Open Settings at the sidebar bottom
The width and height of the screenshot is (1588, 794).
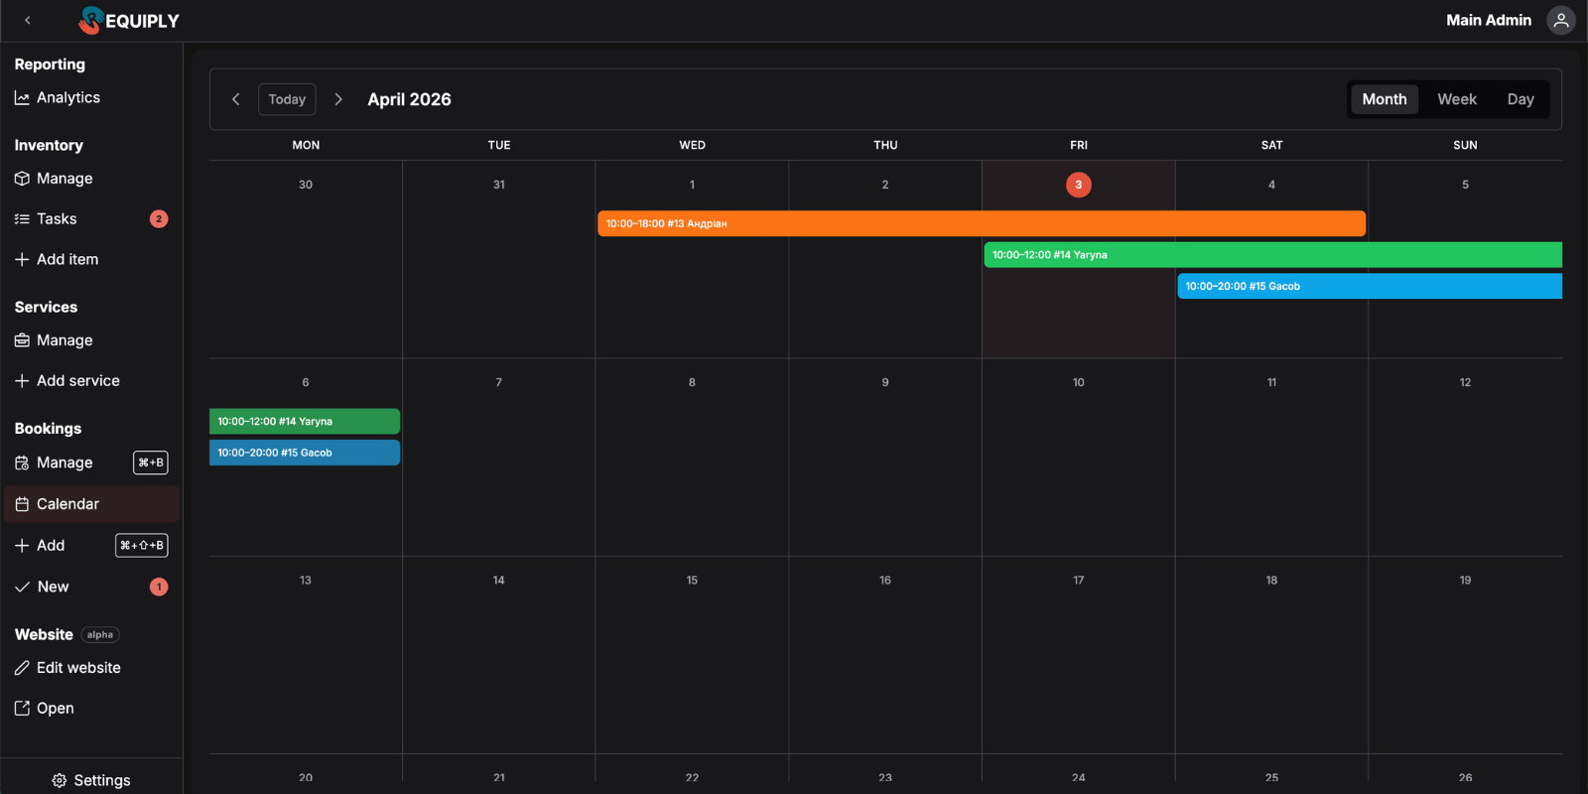91,780
